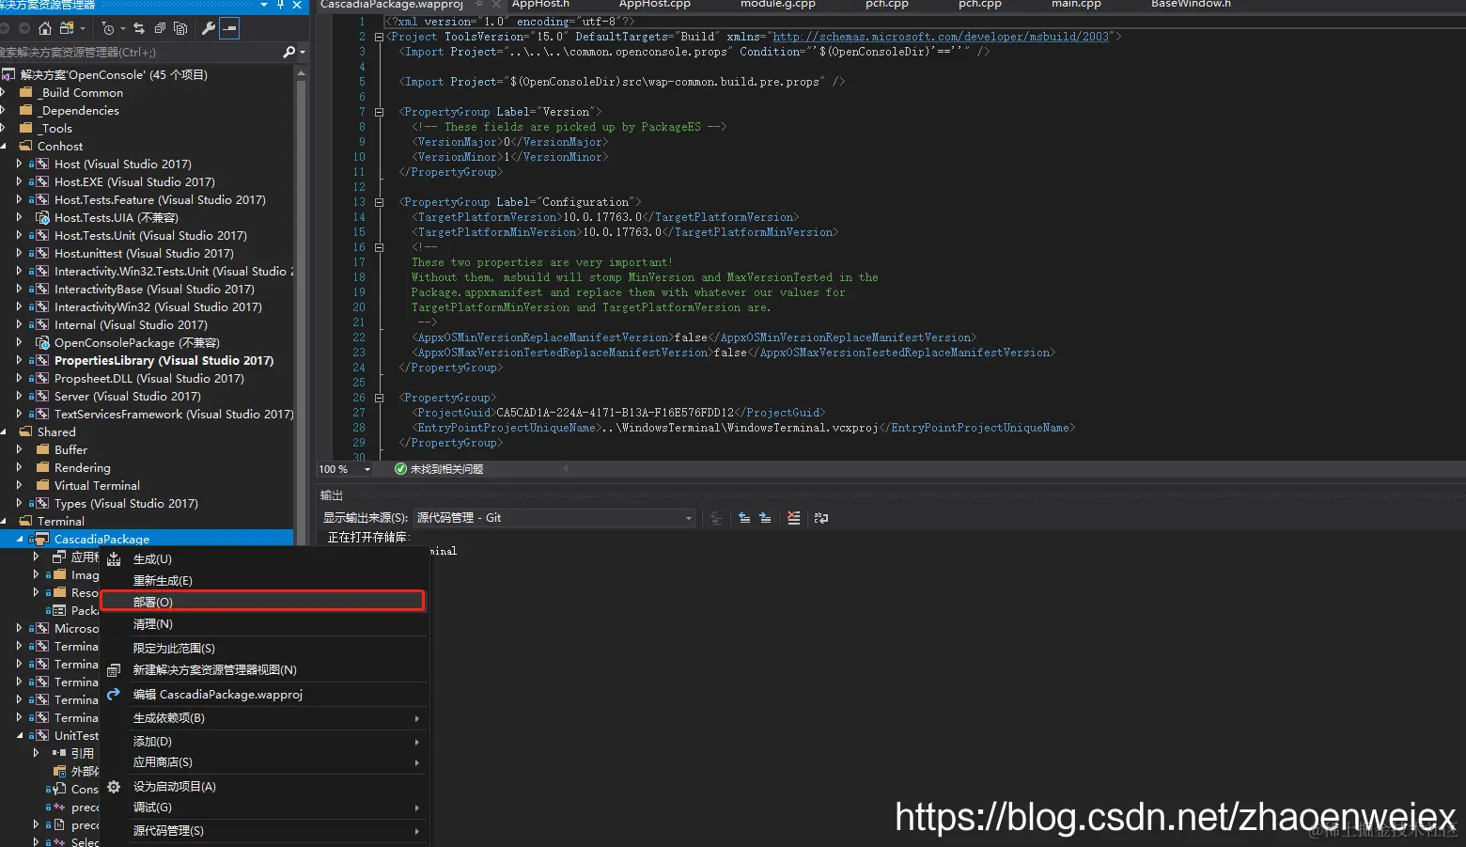Click the pending changes filter clock icon
The height and width of the screenshot is (847, 1466).
108,28
